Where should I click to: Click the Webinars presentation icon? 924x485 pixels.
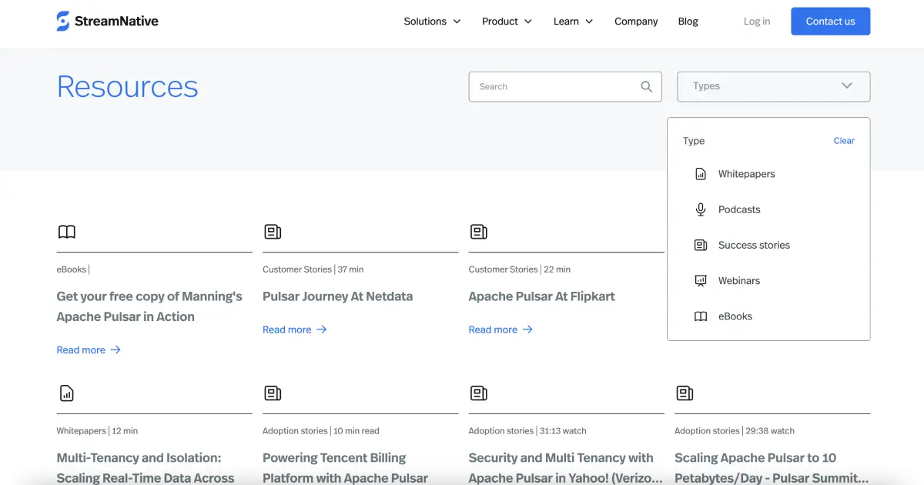701,281
